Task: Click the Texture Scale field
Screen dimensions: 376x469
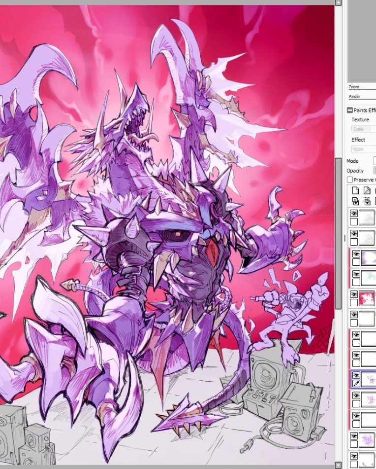Action: tap(364, 129)
